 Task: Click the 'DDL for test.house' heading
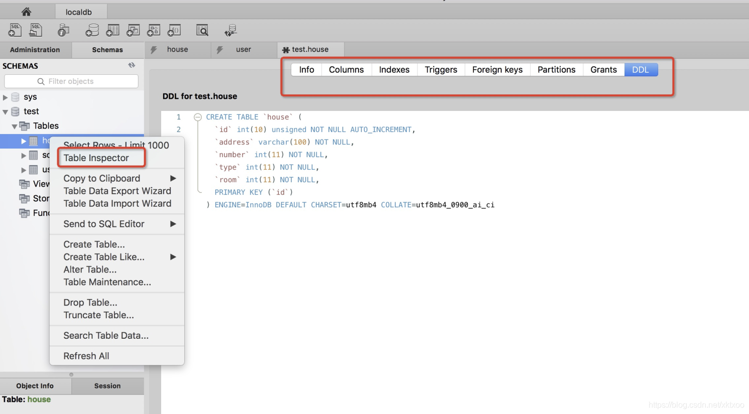pos(200,96)
